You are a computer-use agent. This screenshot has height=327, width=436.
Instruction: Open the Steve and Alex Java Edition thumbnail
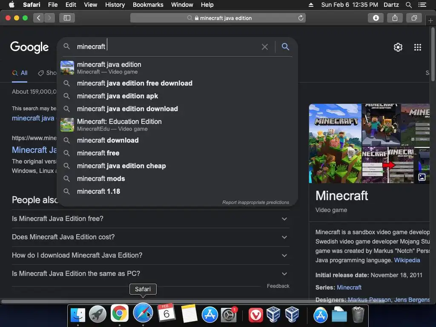pos(381,125)
